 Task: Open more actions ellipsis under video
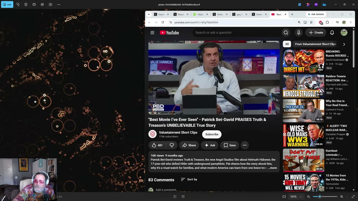tap(245, 145)
